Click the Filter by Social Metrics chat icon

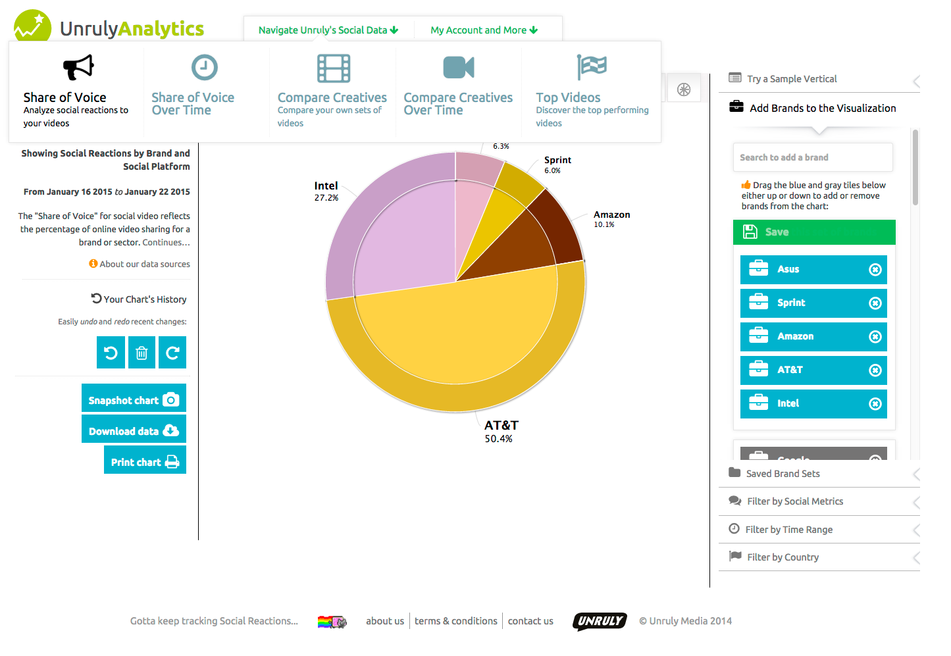[x=735, y=501]
